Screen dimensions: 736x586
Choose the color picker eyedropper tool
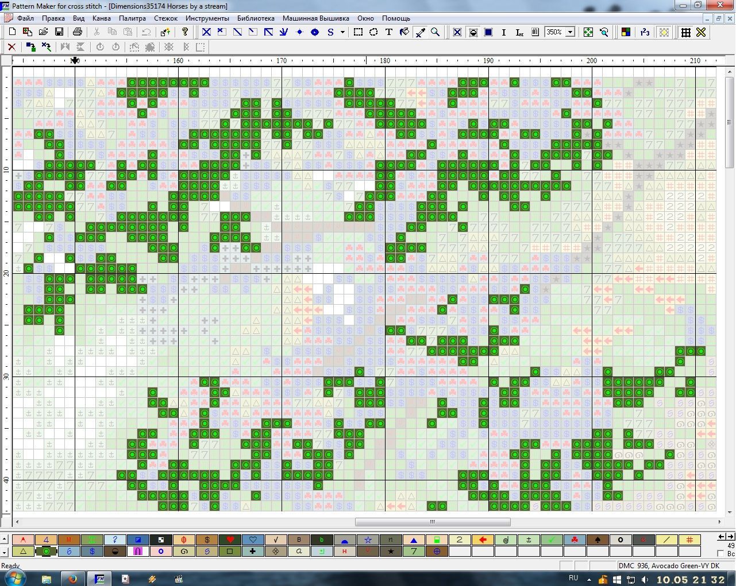pyautogui.click(x=420, y=32)
